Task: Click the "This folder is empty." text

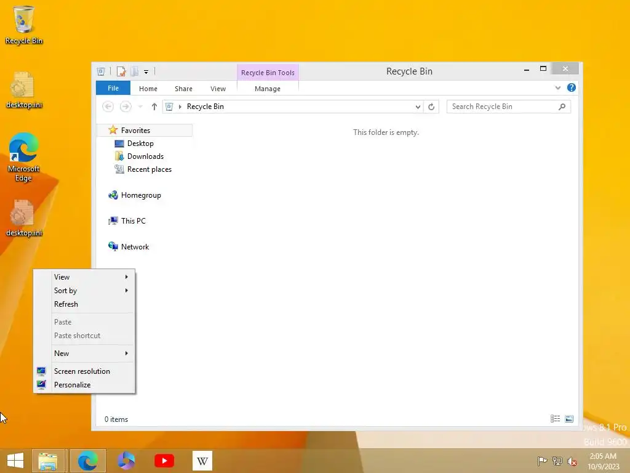Action: point(386,132)
